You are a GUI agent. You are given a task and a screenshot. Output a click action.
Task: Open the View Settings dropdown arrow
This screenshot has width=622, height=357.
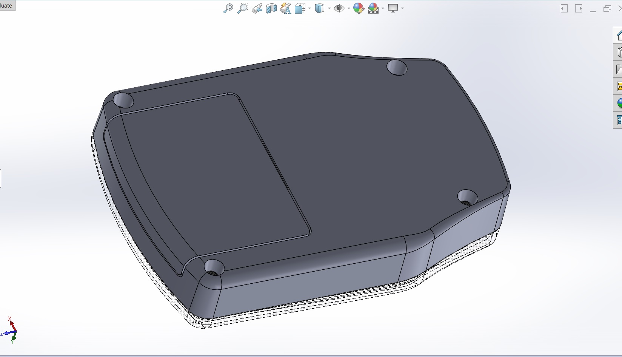pyautogui.click(x=402, y=8)
